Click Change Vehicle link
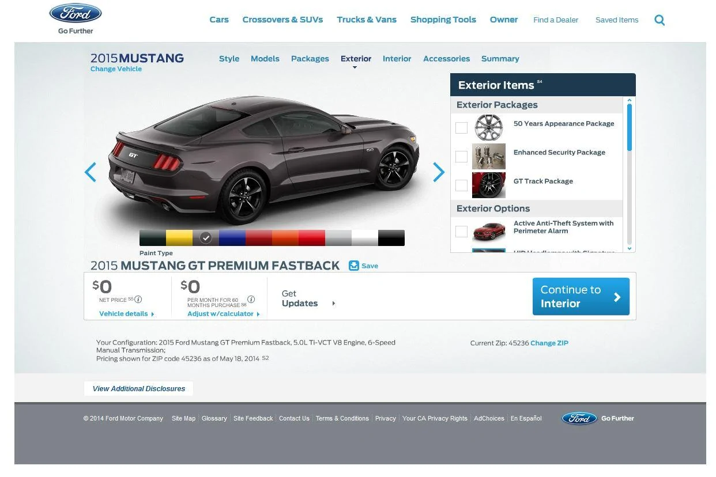 pyautogui.click(x=116, y=69)
